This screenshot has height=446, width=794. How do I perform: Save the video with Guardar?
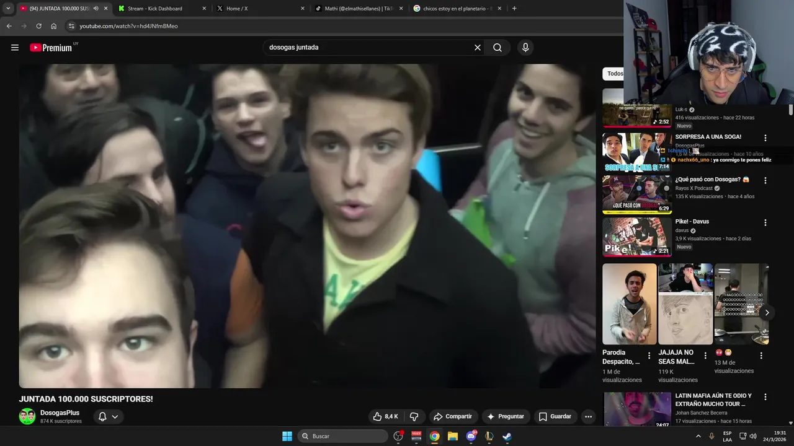click(x=555, y=417)
